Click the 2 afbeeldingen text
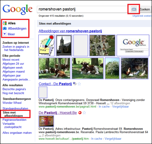 coord(51,135)
